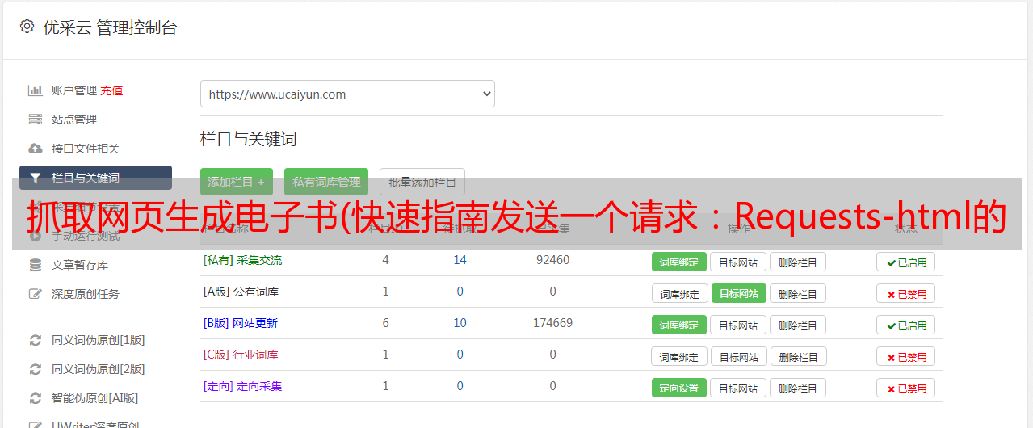The width and height of the screenshot is (1033, 428).
Task: Open 站点管理 menu item
Action: (x=74, y=120)
